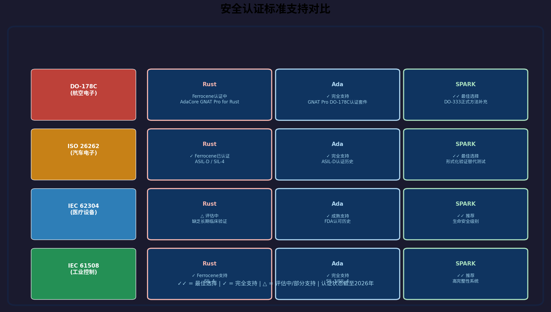
Task: Click the Rust card in IEC 62304 row
Action: (210, 214)
